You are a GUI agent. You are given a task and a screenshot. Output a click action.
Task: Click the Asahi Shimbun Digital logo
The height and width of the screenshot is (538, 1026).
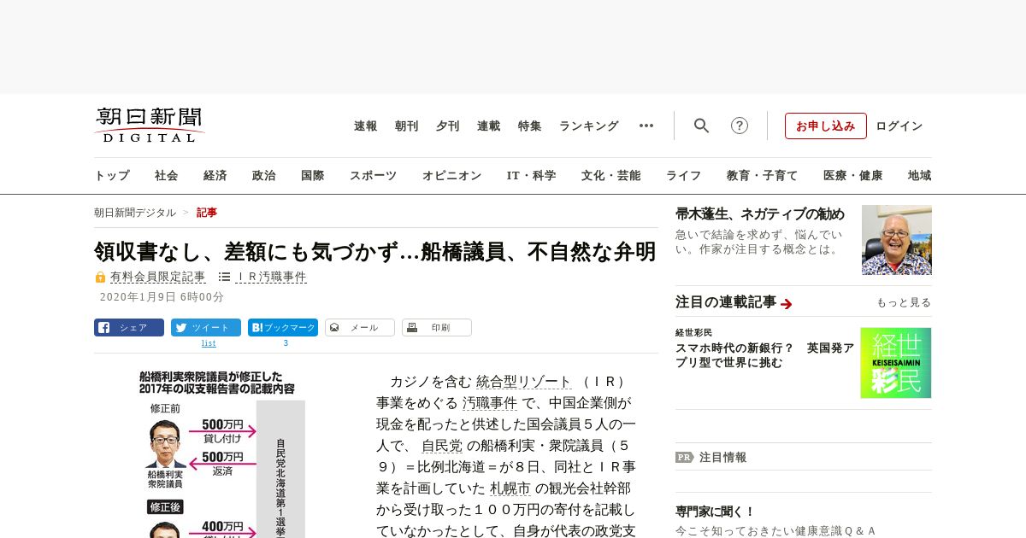click(150, 126)
